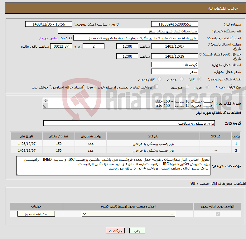Select the کالا radio button
246x239 pixels.
point(199,79)
